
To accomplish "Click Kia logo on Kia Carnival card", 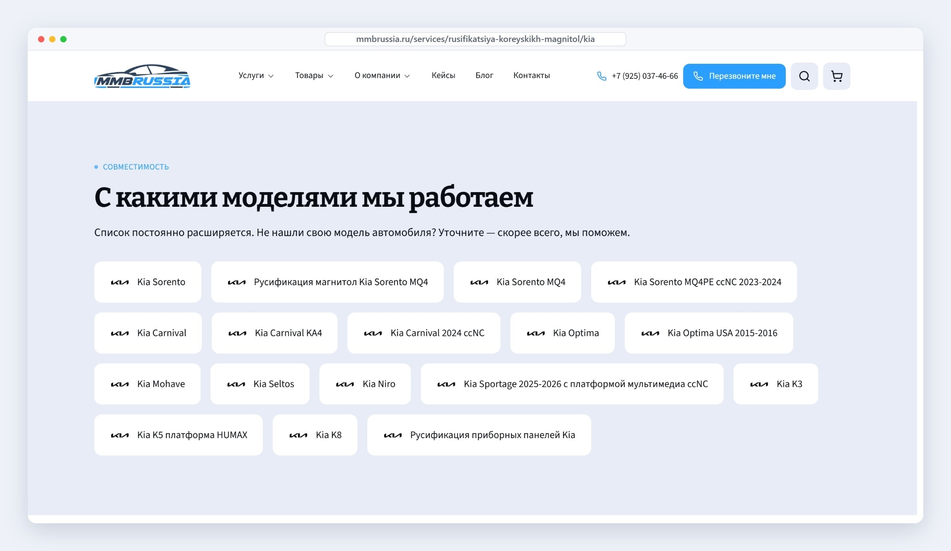I will click(x=120, y=334).
